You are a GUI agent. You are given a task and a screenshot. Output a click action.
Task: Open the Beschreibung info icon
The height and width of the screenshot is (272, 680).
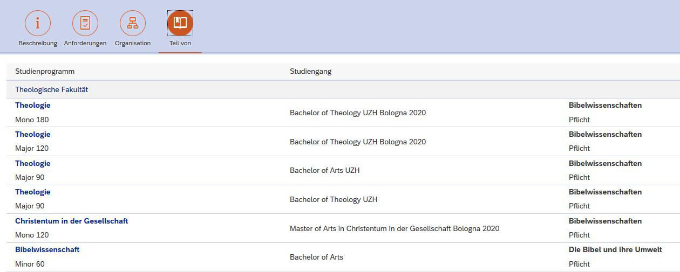pyautogui.click(x=38, y=23)
